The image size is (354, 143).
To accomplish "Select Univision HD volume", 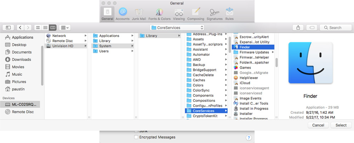I will click(66, 46).
